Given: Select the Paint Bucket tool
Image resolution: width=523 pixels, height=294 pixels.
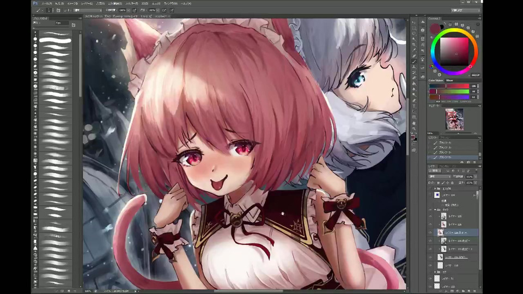Looking at the screenshot, I should pyautogui.click(x=414, y=83).
